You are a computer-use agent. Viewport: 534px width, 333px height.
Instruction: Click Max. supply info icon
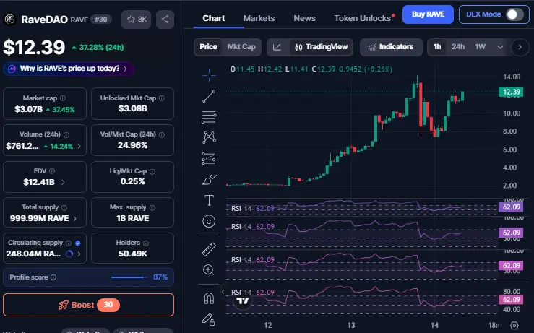pyautogui.click(x=152, y=207)
